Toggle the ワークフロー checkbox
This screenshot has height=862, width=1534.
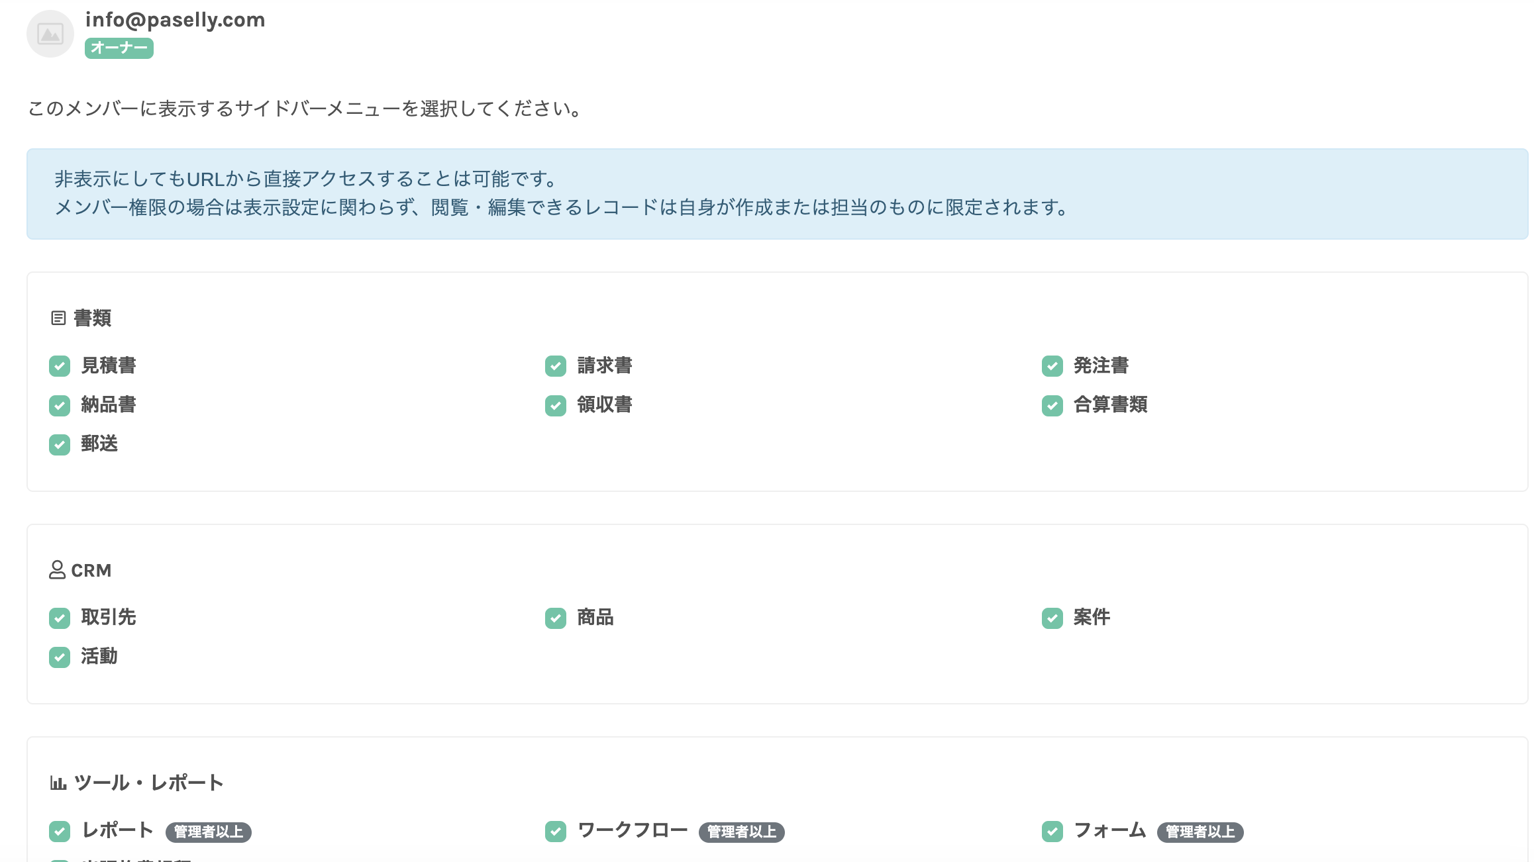[556, 832]
